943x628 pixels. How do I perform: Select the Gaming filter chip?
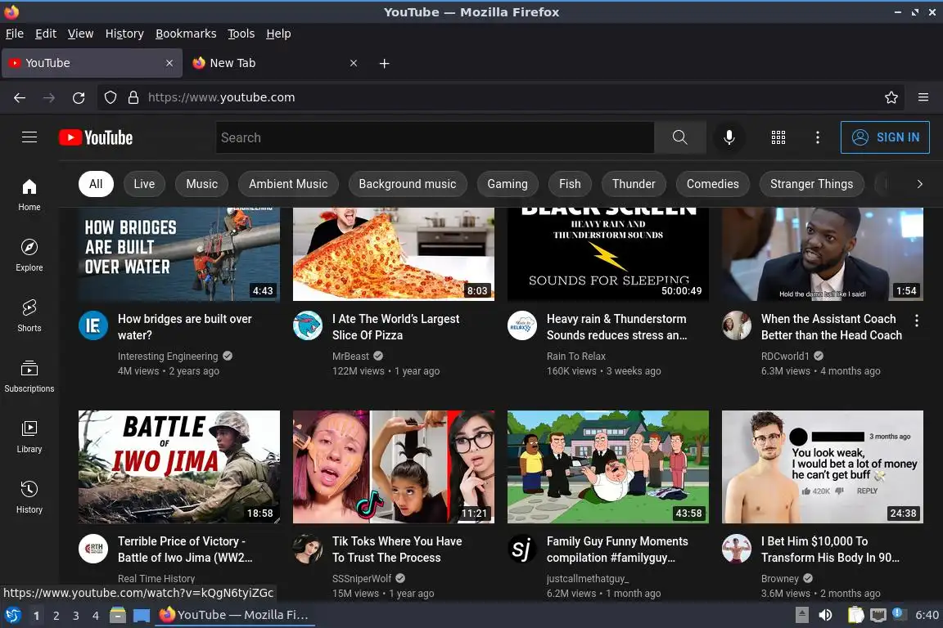508,184
